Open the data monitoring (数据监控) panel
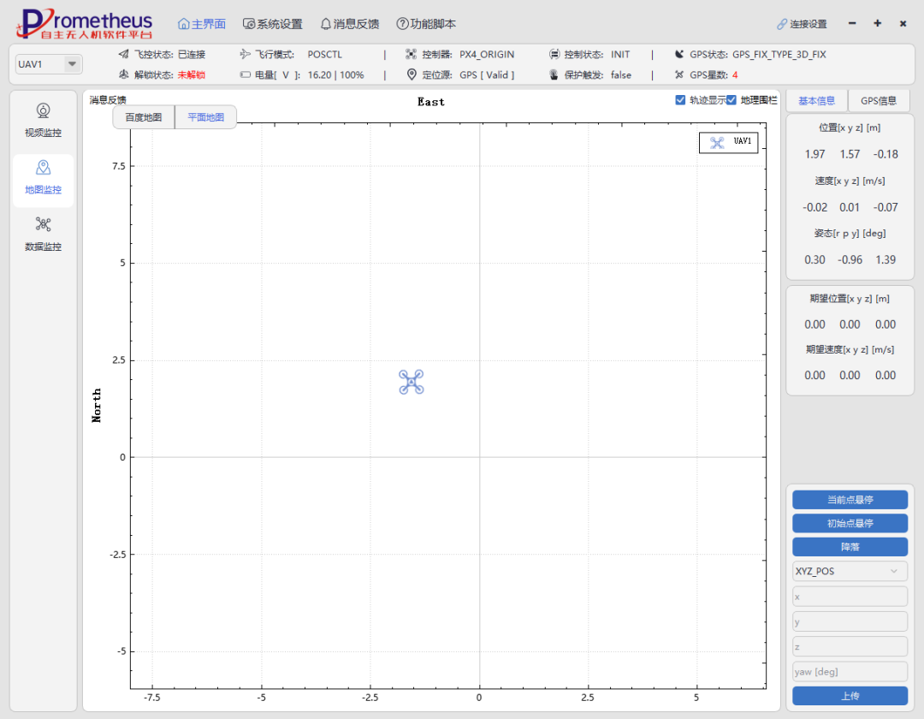Image resolution: width=924 pixels, height=719 pixels. pos(43,225)
